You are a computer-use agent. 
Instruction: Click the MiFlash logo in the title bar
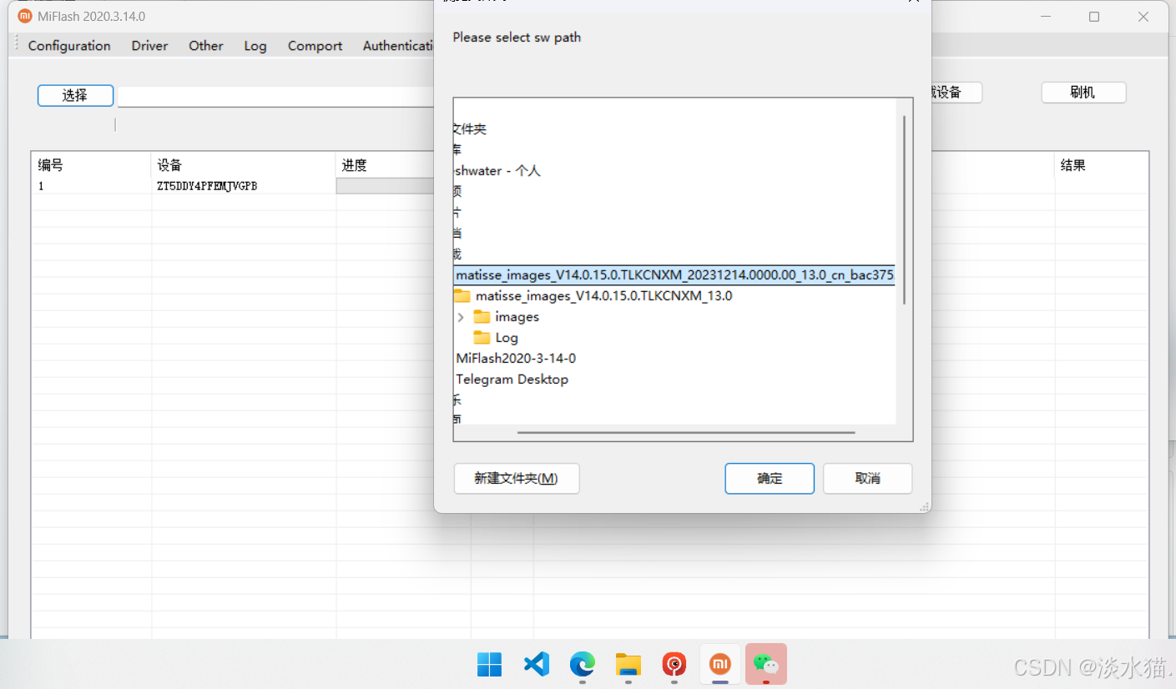point(25,16)
